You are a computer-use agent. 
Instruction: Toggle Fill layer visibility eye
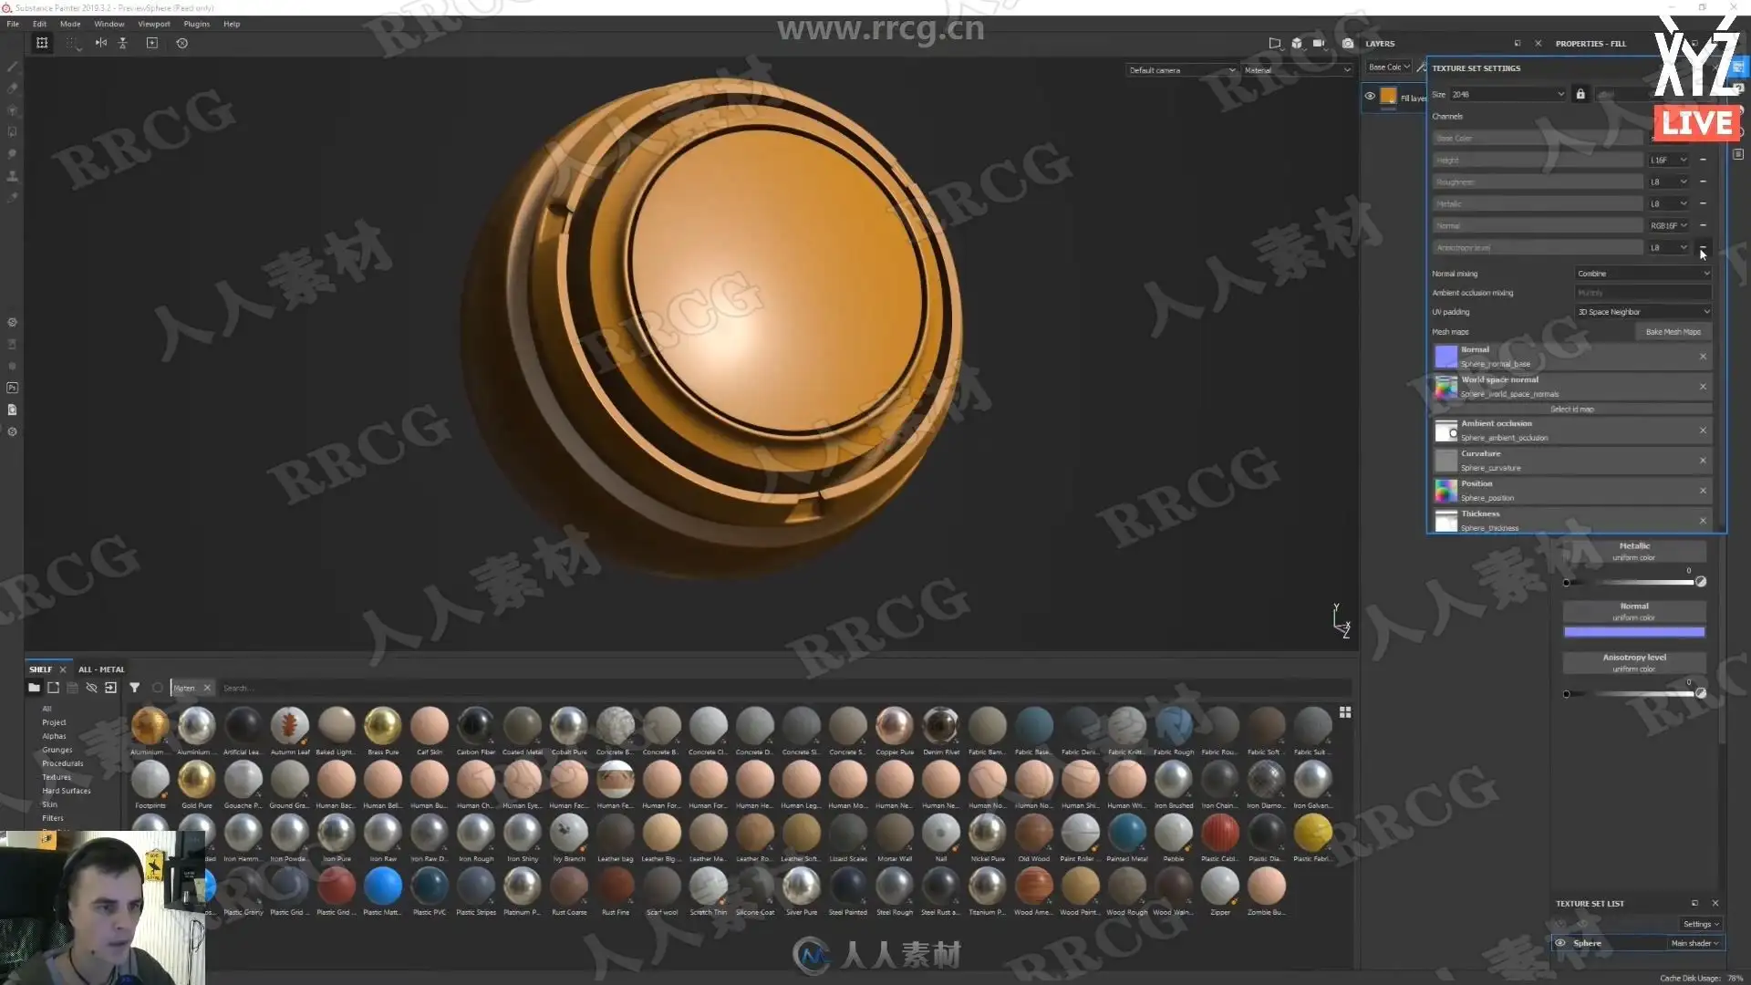click(x=1370, y=96)
